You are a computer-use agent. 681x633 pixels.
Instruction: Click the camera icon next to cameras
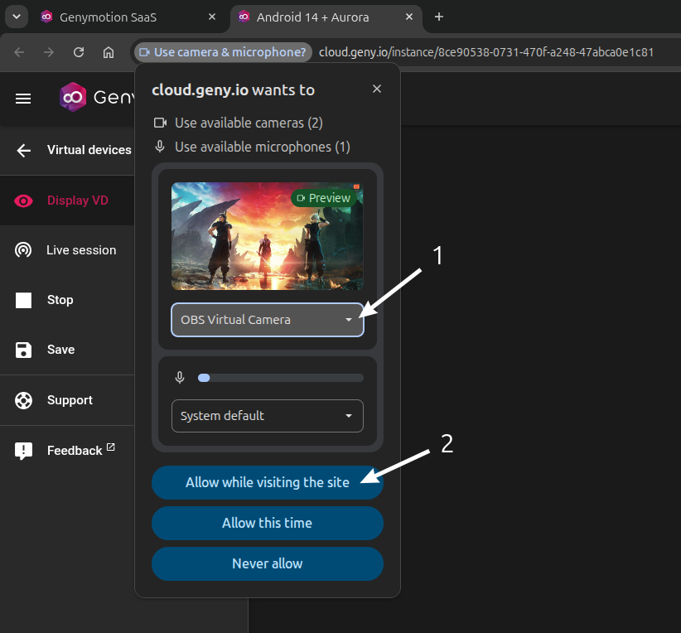(160, 123)
